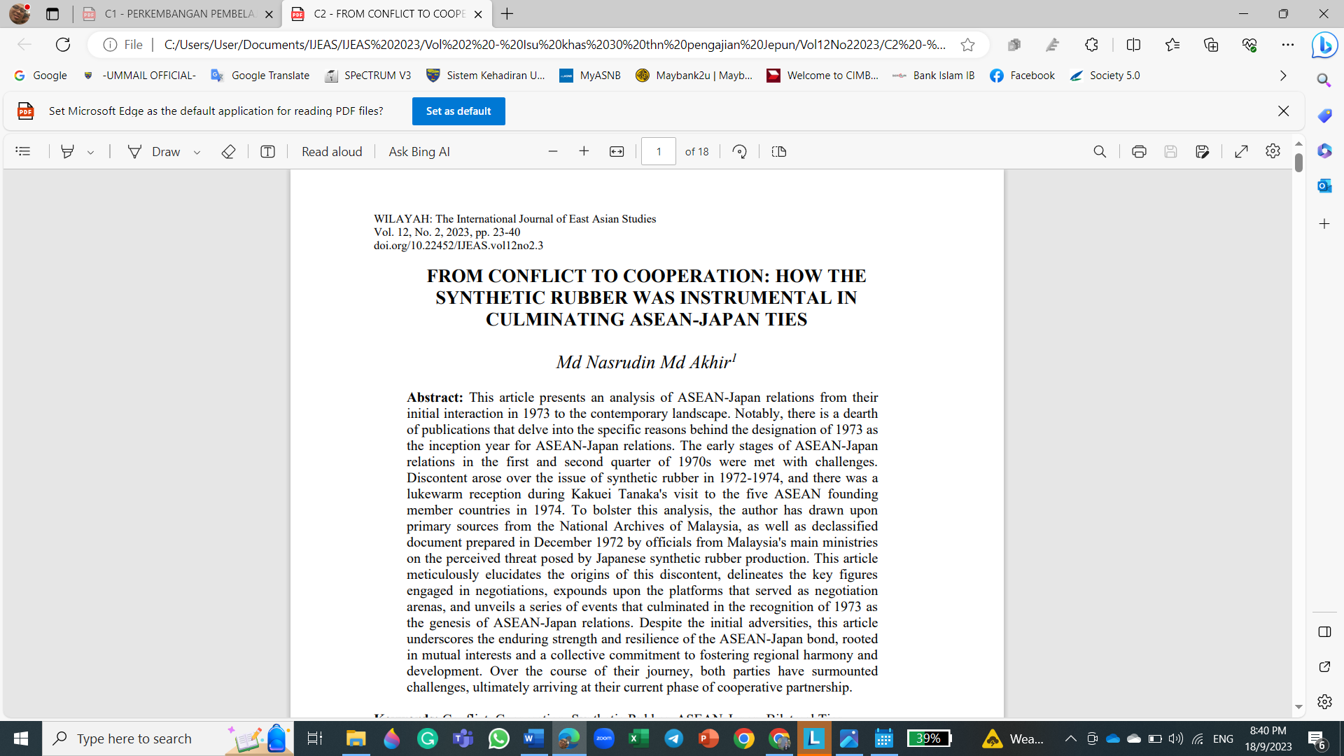Click the page number input field

click(x=659, y=151)
